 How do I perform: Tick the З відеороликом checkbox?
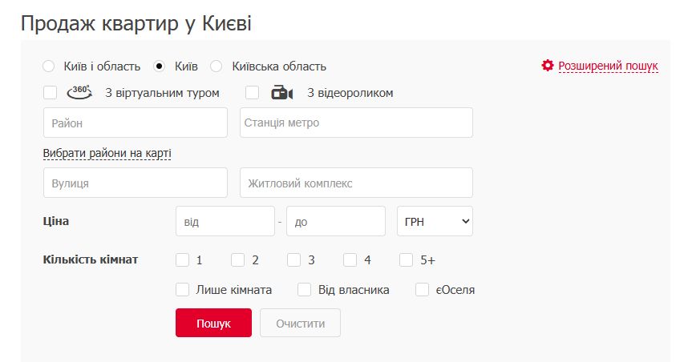(x=253, y=93)
